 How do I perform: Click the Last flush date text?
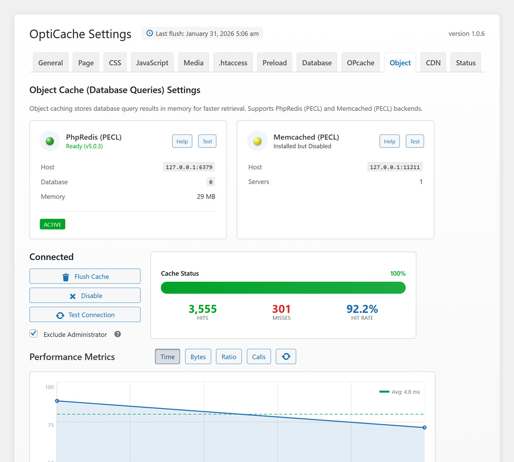click(x=207, y=33)
